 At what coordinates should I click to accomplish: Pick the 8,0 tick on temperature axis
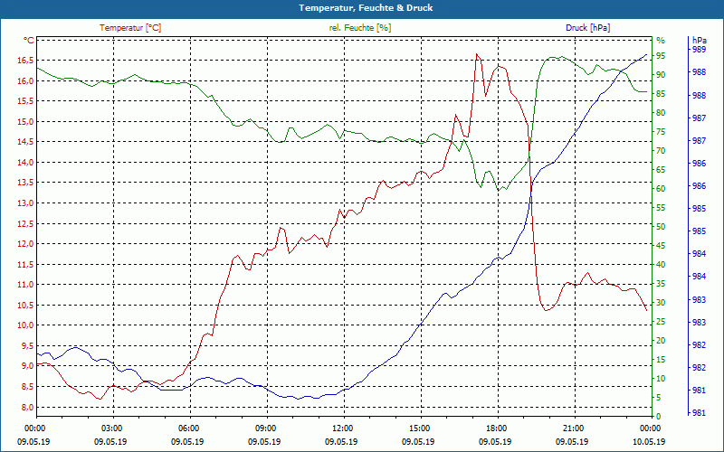click(x=27, y=407)
